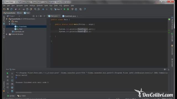This screenshot has width=177, height=99.
Task: Open the Run menu
Action: [x=51, y=5]
